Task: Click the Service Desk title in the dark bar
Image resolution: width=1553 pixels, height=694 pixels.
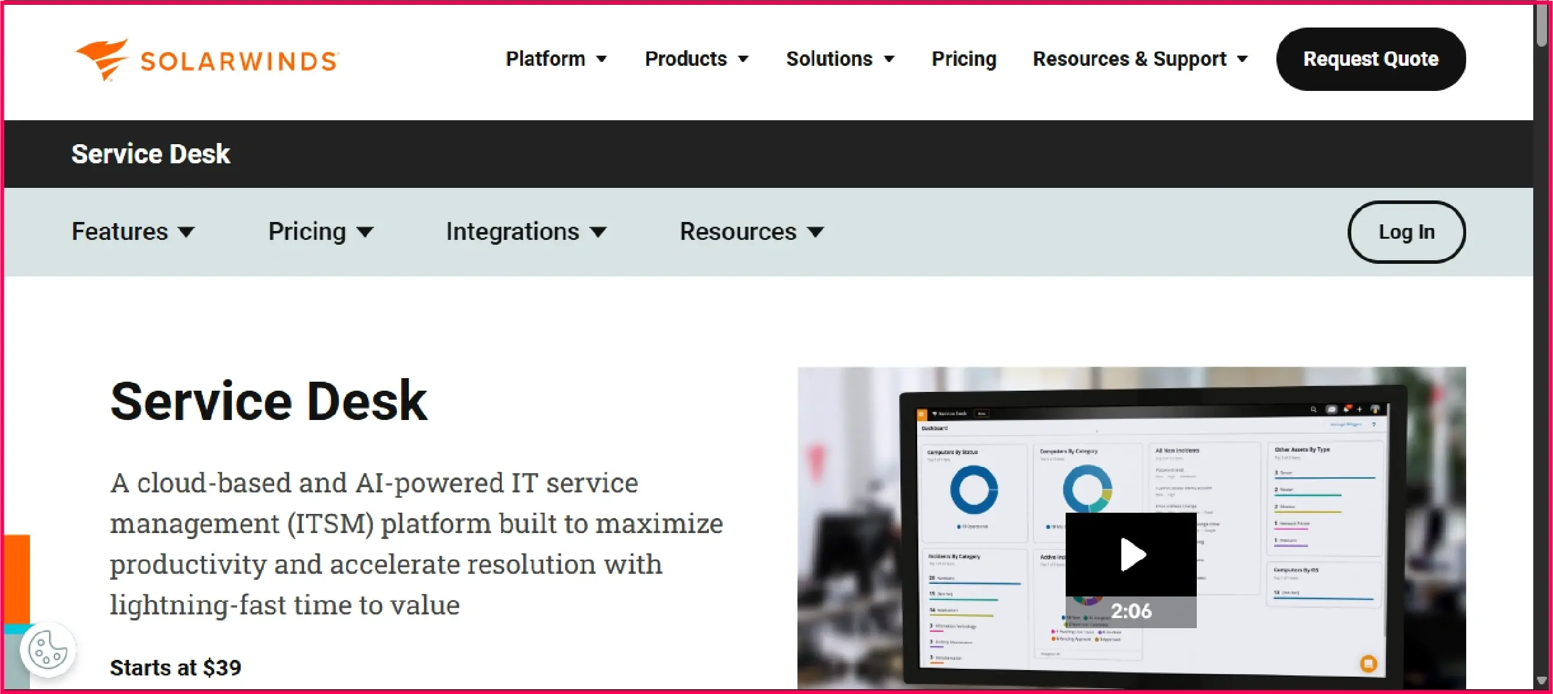Action: [150, 154]
